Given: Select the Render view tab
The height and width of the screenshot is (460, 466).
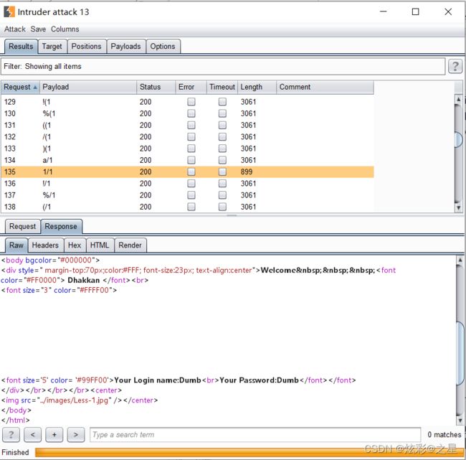Looking at the screenshot, I should coord(130,245).
